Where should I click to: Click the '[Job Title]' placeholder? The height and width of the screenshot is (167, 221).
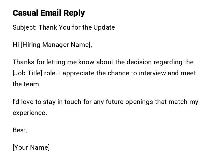tap(27, 73)
